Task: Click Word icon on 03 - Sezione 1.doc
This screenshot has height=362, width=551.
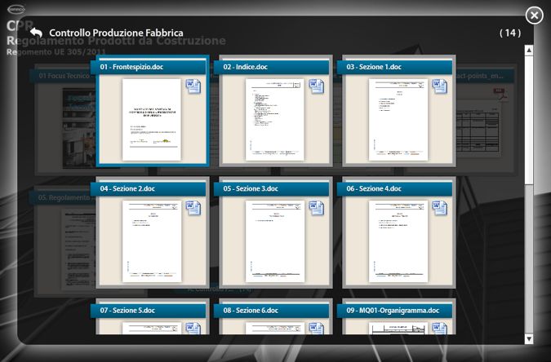Action: tap(439, 86)
